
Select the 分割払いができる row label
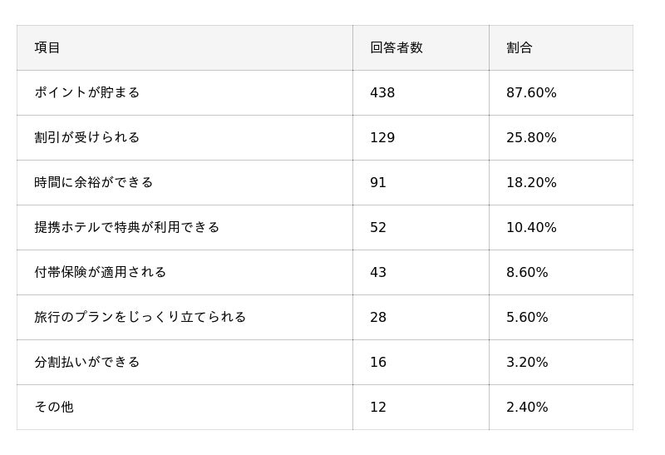(x=87, y=363)
